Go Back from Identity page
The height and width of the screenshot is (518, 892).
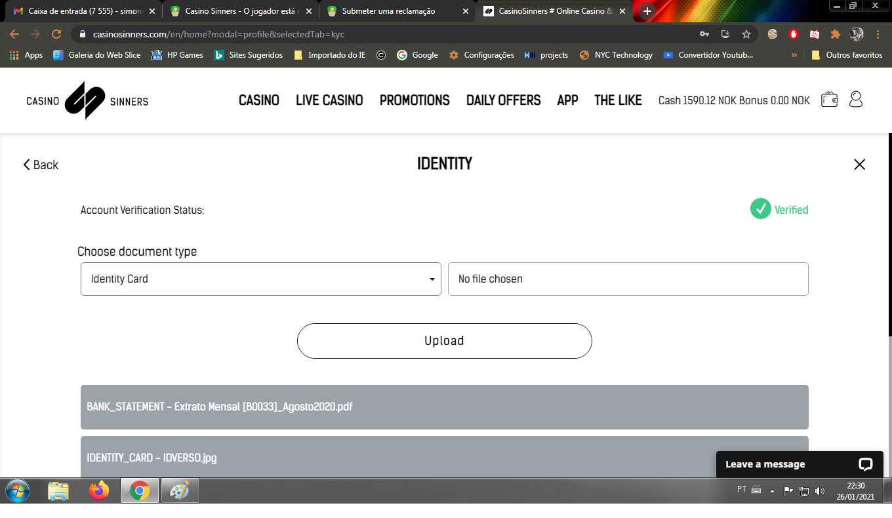click(x=41, y=165)
